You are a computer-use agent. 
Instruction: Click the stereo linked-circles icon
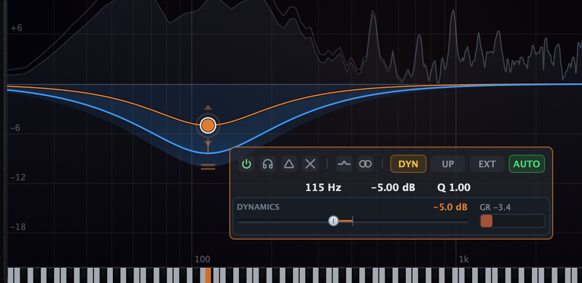click(x=365, y=164)
